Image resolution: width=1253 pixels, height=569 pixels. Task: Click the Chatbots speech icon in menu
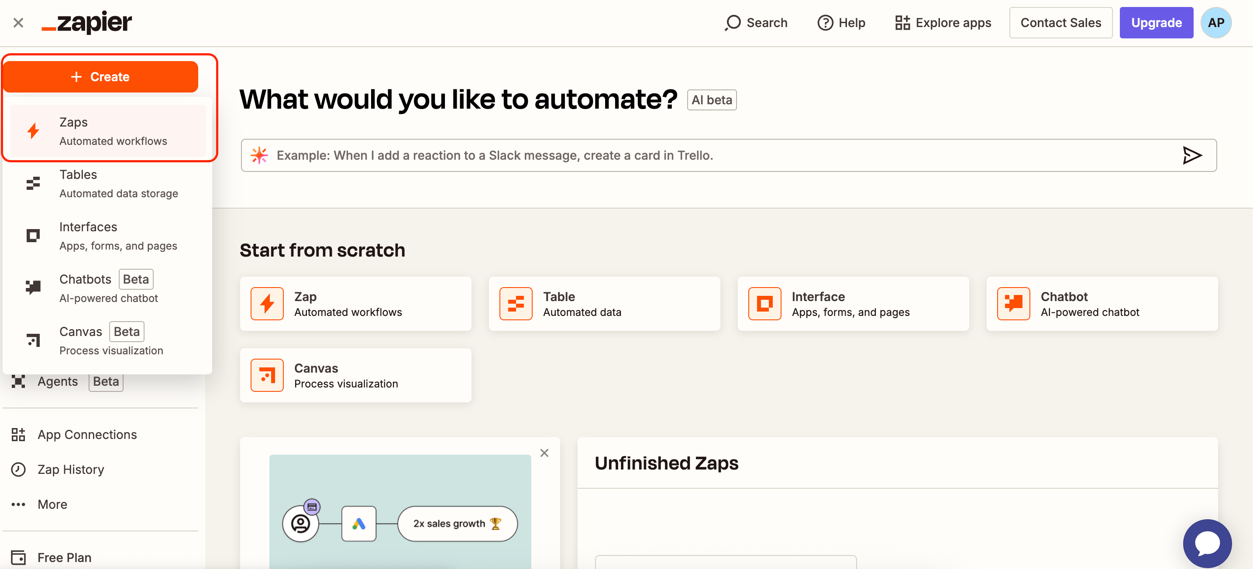(33, 288)
